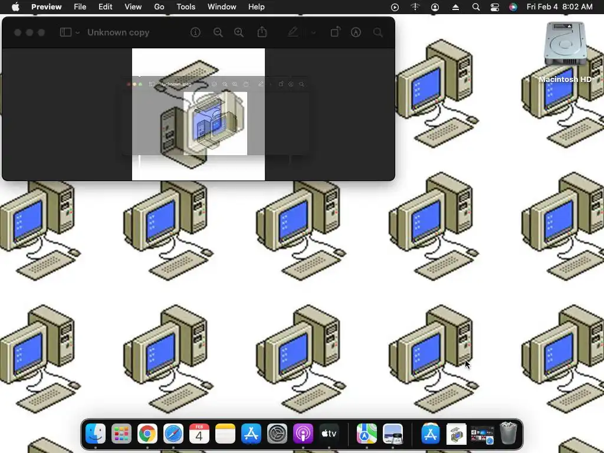Toggle the Preview sidebar view button
604x453 pixels.
(x=66, y=32)
